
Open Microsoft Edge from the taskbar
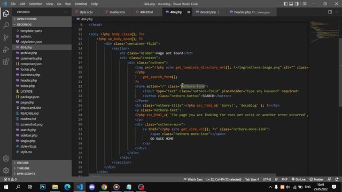pos(67,187)
